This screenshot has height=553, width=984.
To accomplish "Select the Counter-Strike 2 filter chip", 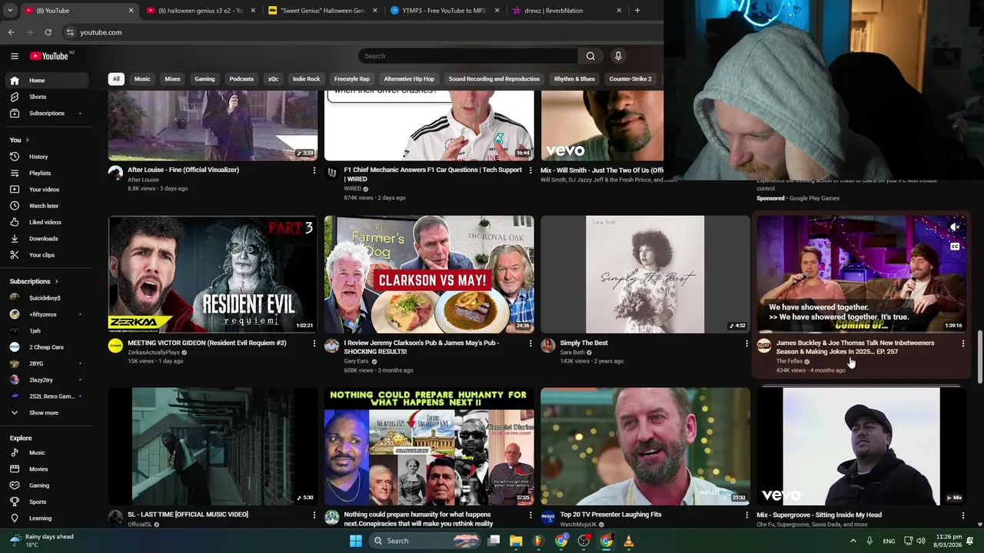I will (x=630, y=79).
